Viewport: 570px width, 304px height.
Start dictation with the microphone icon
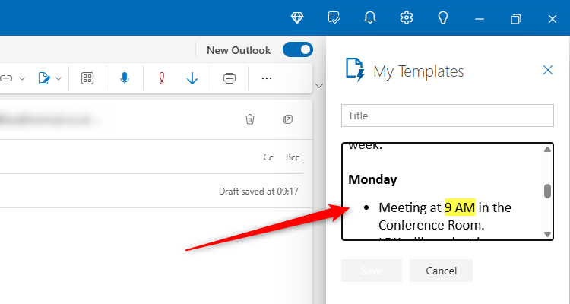[x=124, y=78]
